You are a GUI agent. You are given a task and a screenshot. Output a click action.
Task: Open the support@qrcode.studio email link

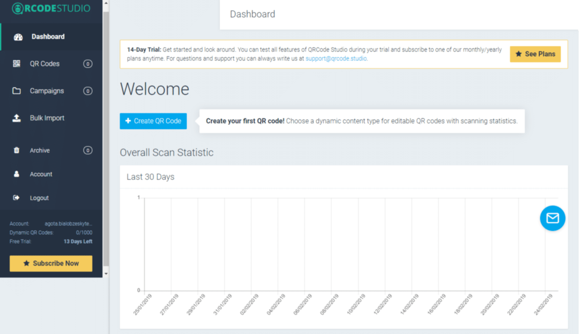(336, 59)
